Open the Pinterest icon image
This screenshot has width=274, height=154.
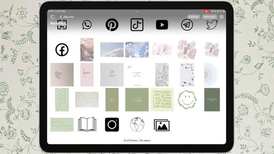coord(112,25)
